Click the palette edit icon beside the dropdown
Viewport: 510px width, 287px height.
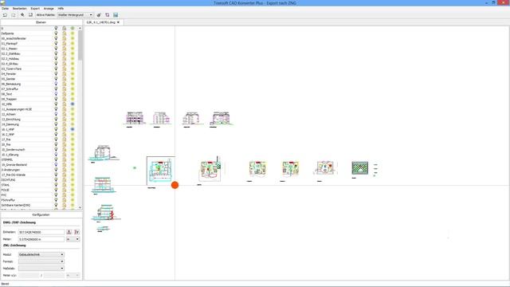[99, 15]
